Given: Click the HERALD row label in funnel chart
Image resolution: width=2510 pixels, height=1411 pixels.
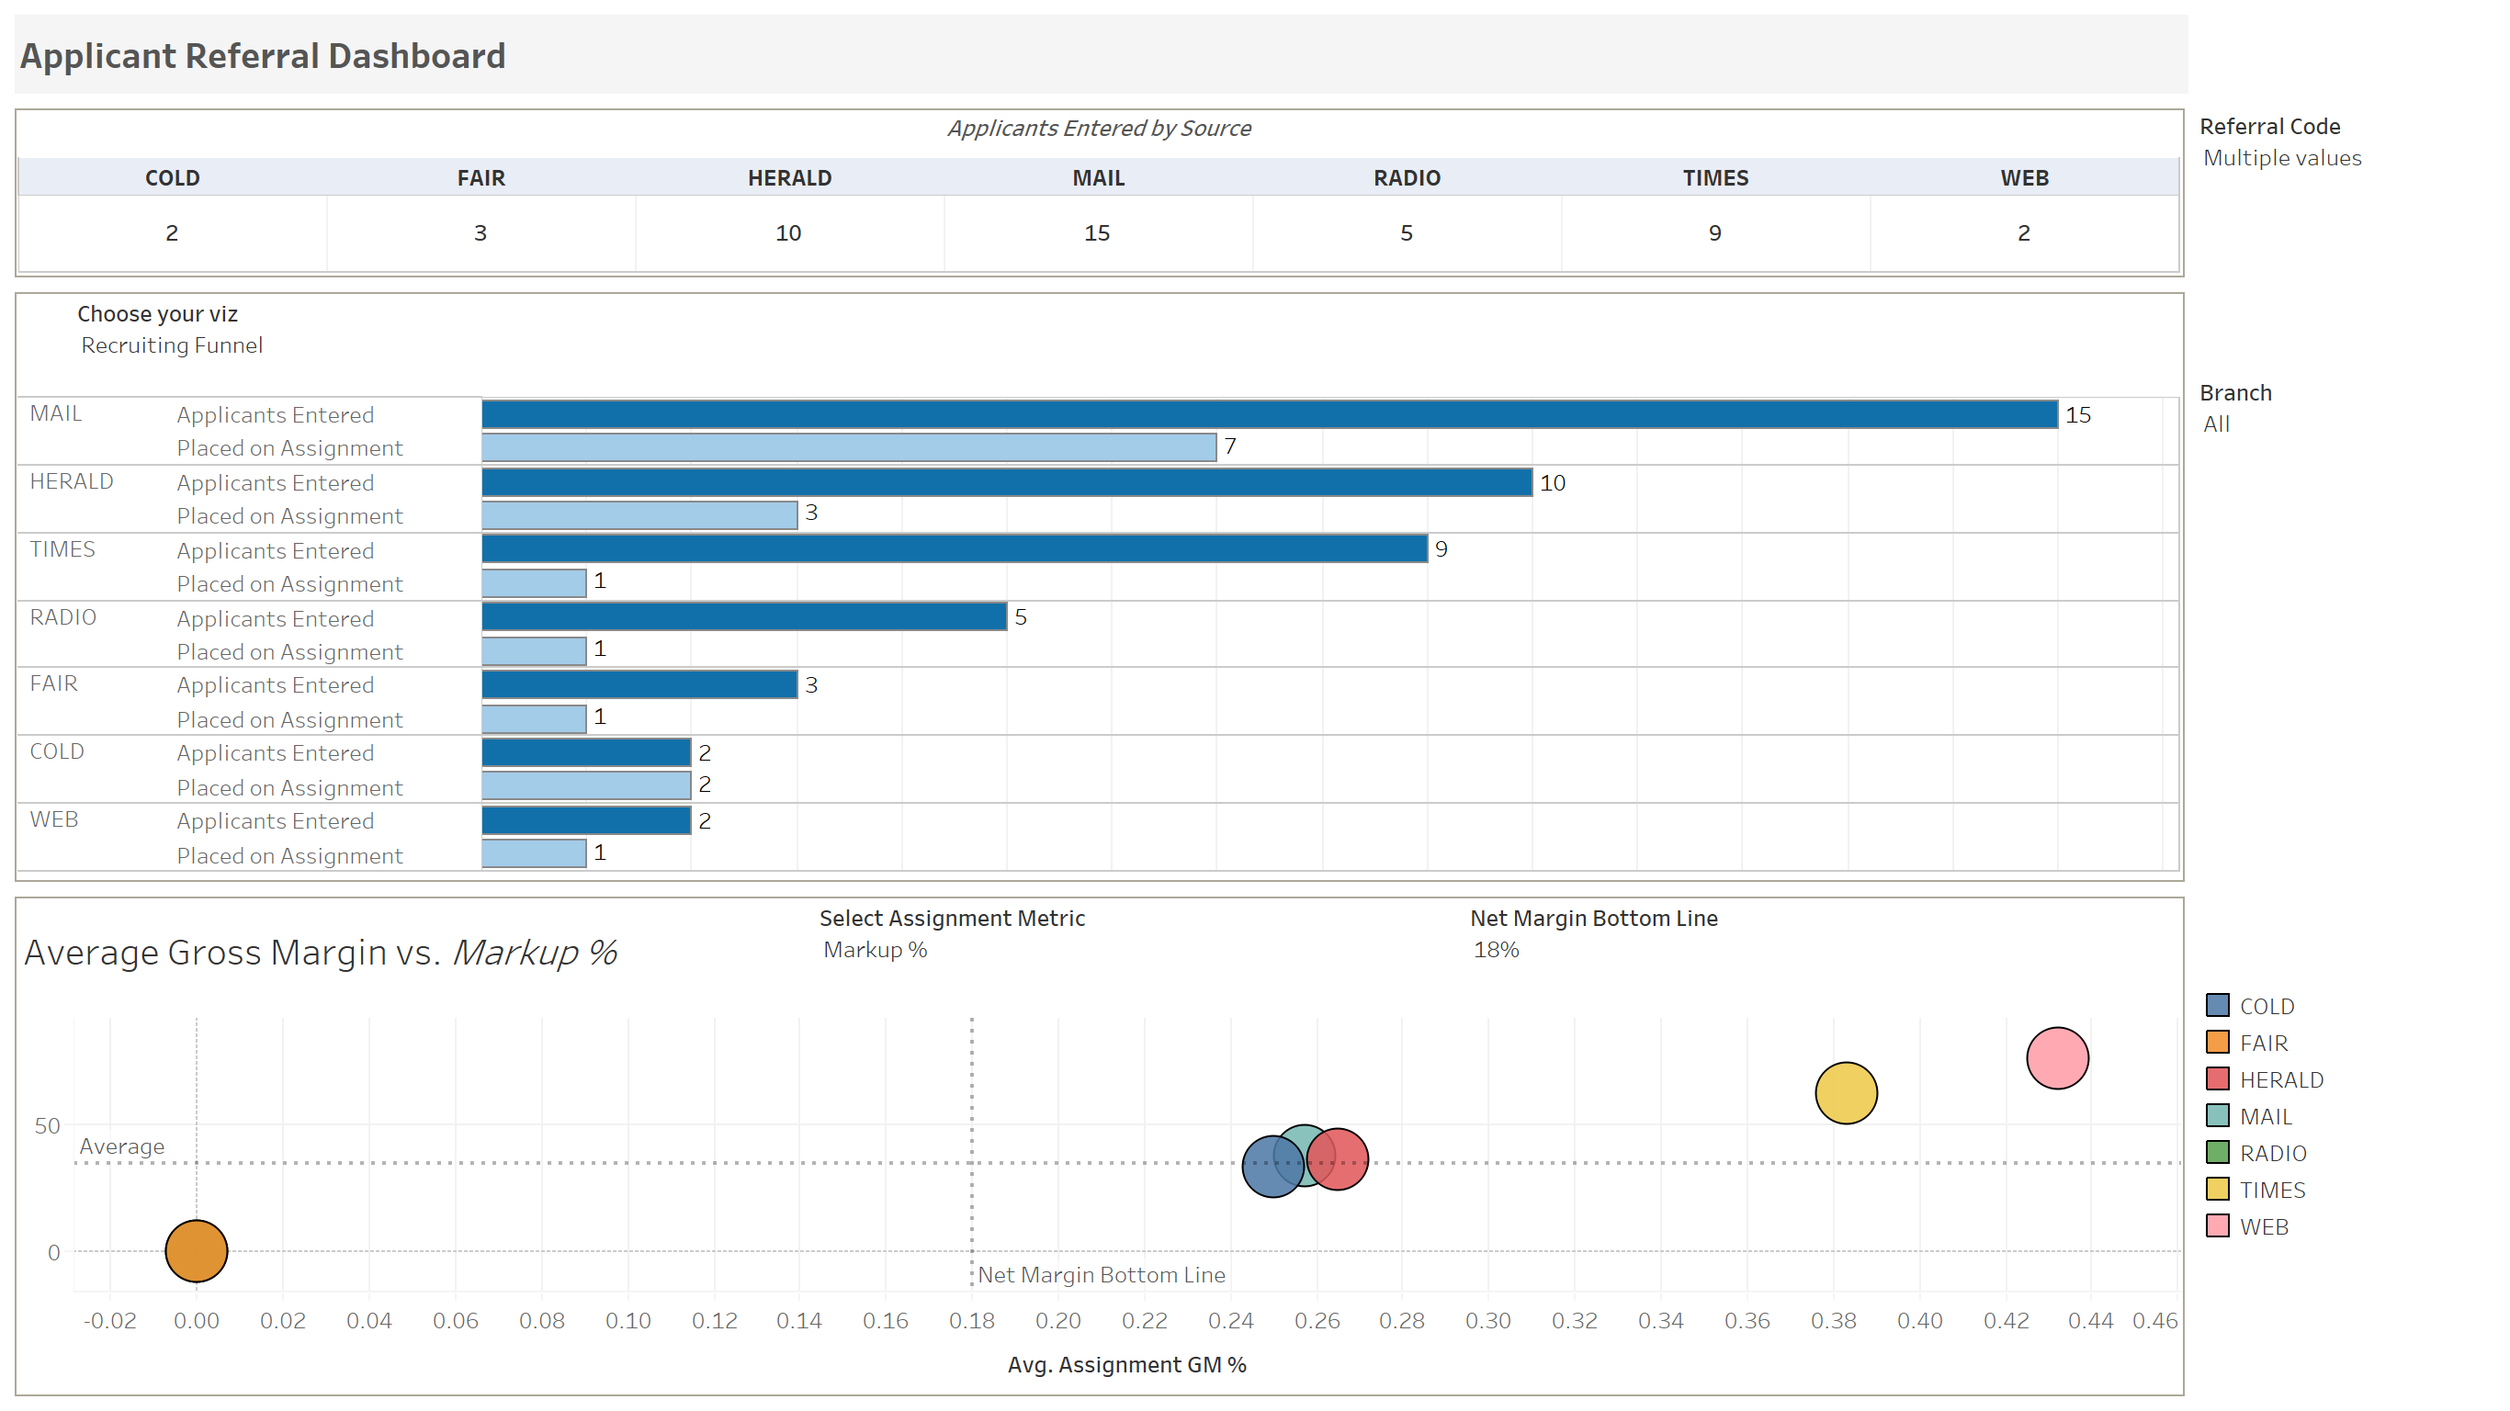Looking at the screenshot, I should point(71,481).
